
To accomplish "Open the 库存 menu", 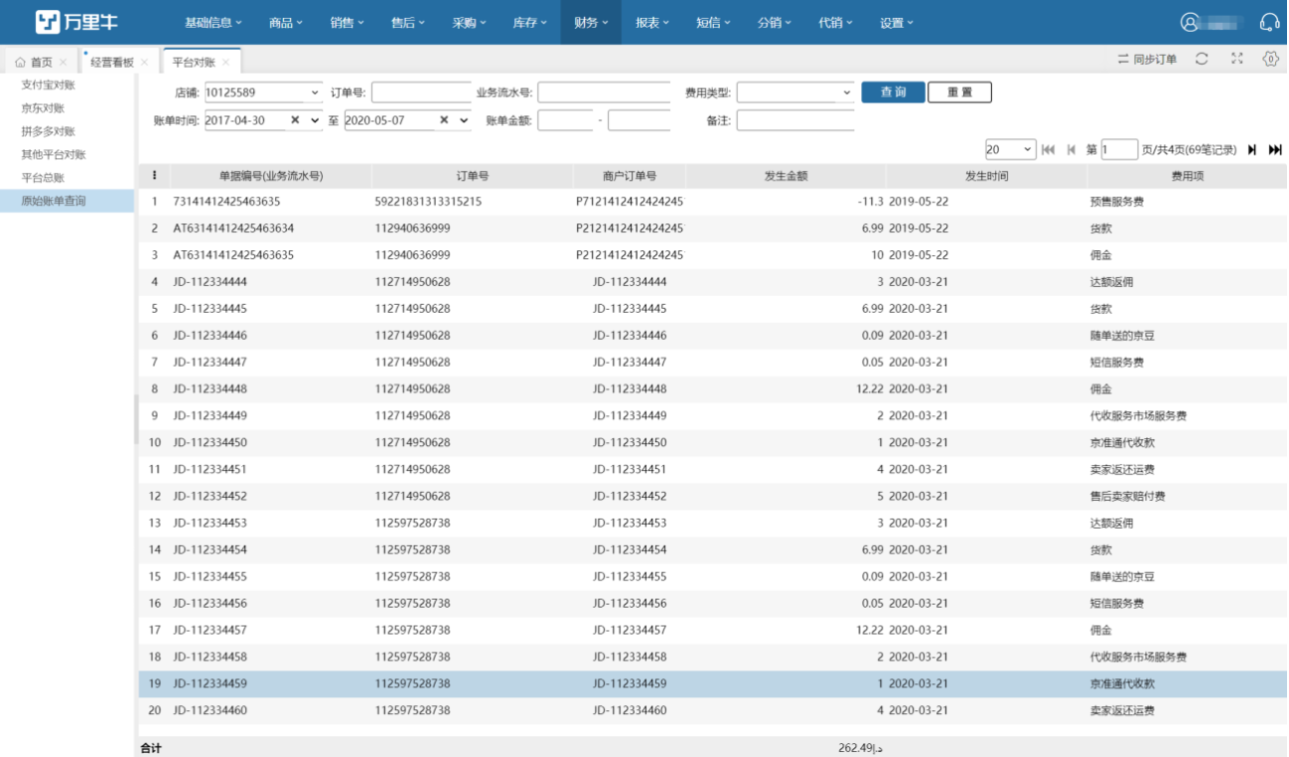I will coord(530,22).
